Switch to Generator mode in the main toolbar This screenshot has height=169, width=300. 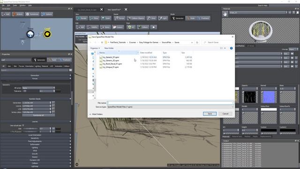[178, 18]
